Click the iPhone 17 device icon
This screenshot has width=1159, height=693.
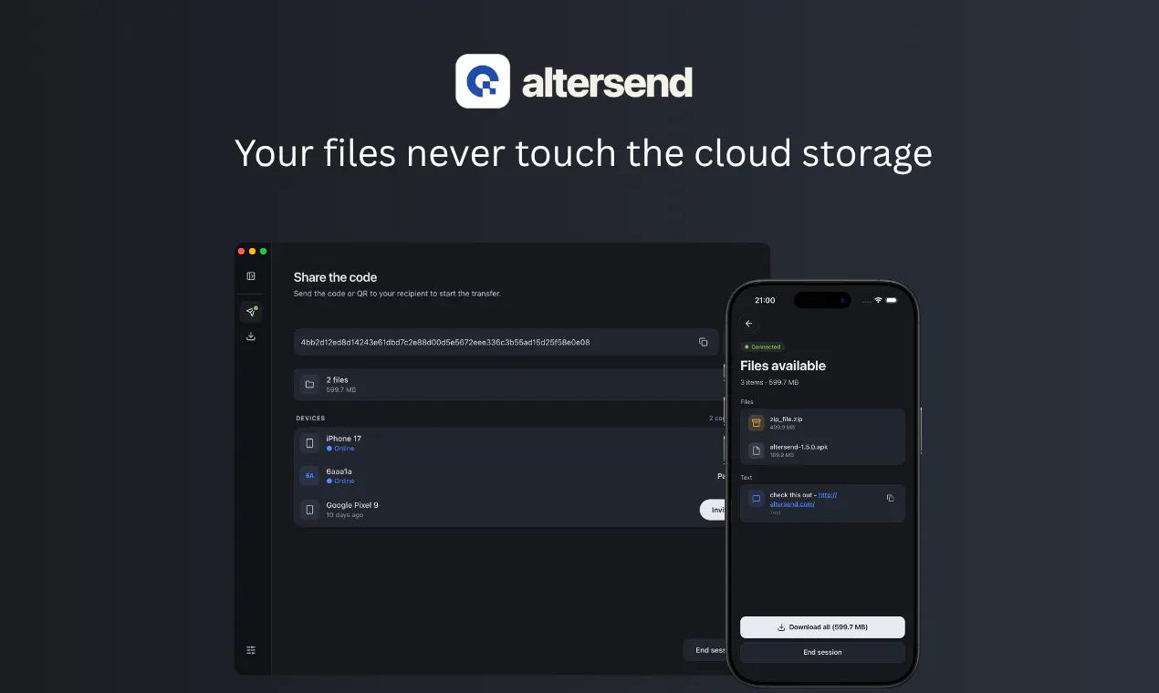tap(309, 443)
